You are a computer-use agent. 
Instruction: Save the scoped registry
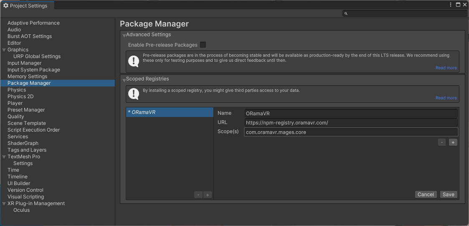(449, 194)
